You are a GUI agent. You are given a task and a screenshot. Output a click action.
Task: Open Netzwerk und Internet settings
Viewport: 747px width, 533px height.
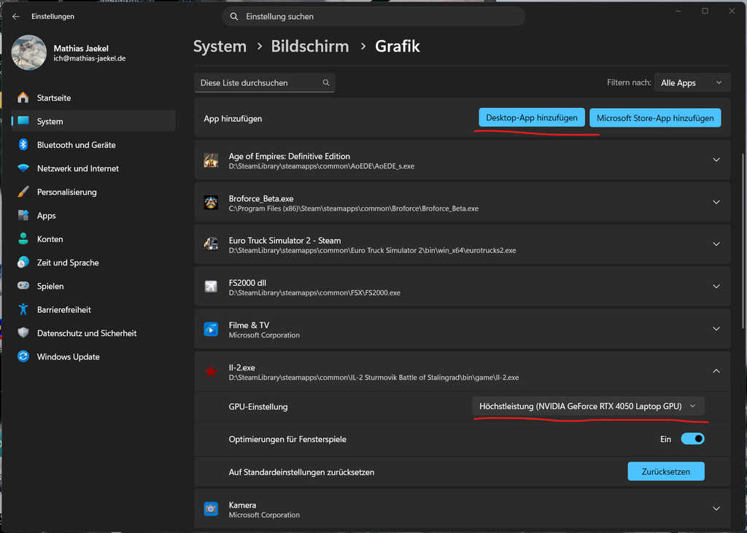pyautogui.click(x=93, y=168)
